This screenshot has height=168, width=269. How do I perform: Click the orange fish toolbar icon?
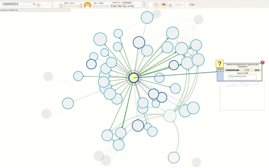[164, 5]
